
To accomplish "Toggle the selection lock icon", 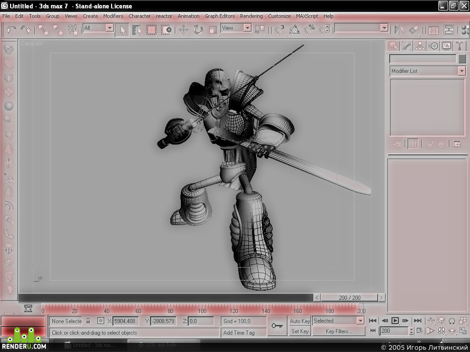I will coord(88,321).
